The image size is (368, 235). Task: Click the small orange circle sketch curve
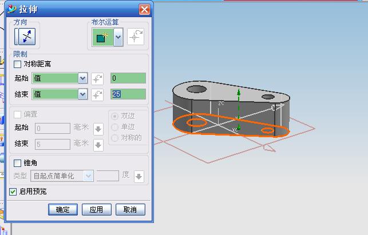point(268,130)
